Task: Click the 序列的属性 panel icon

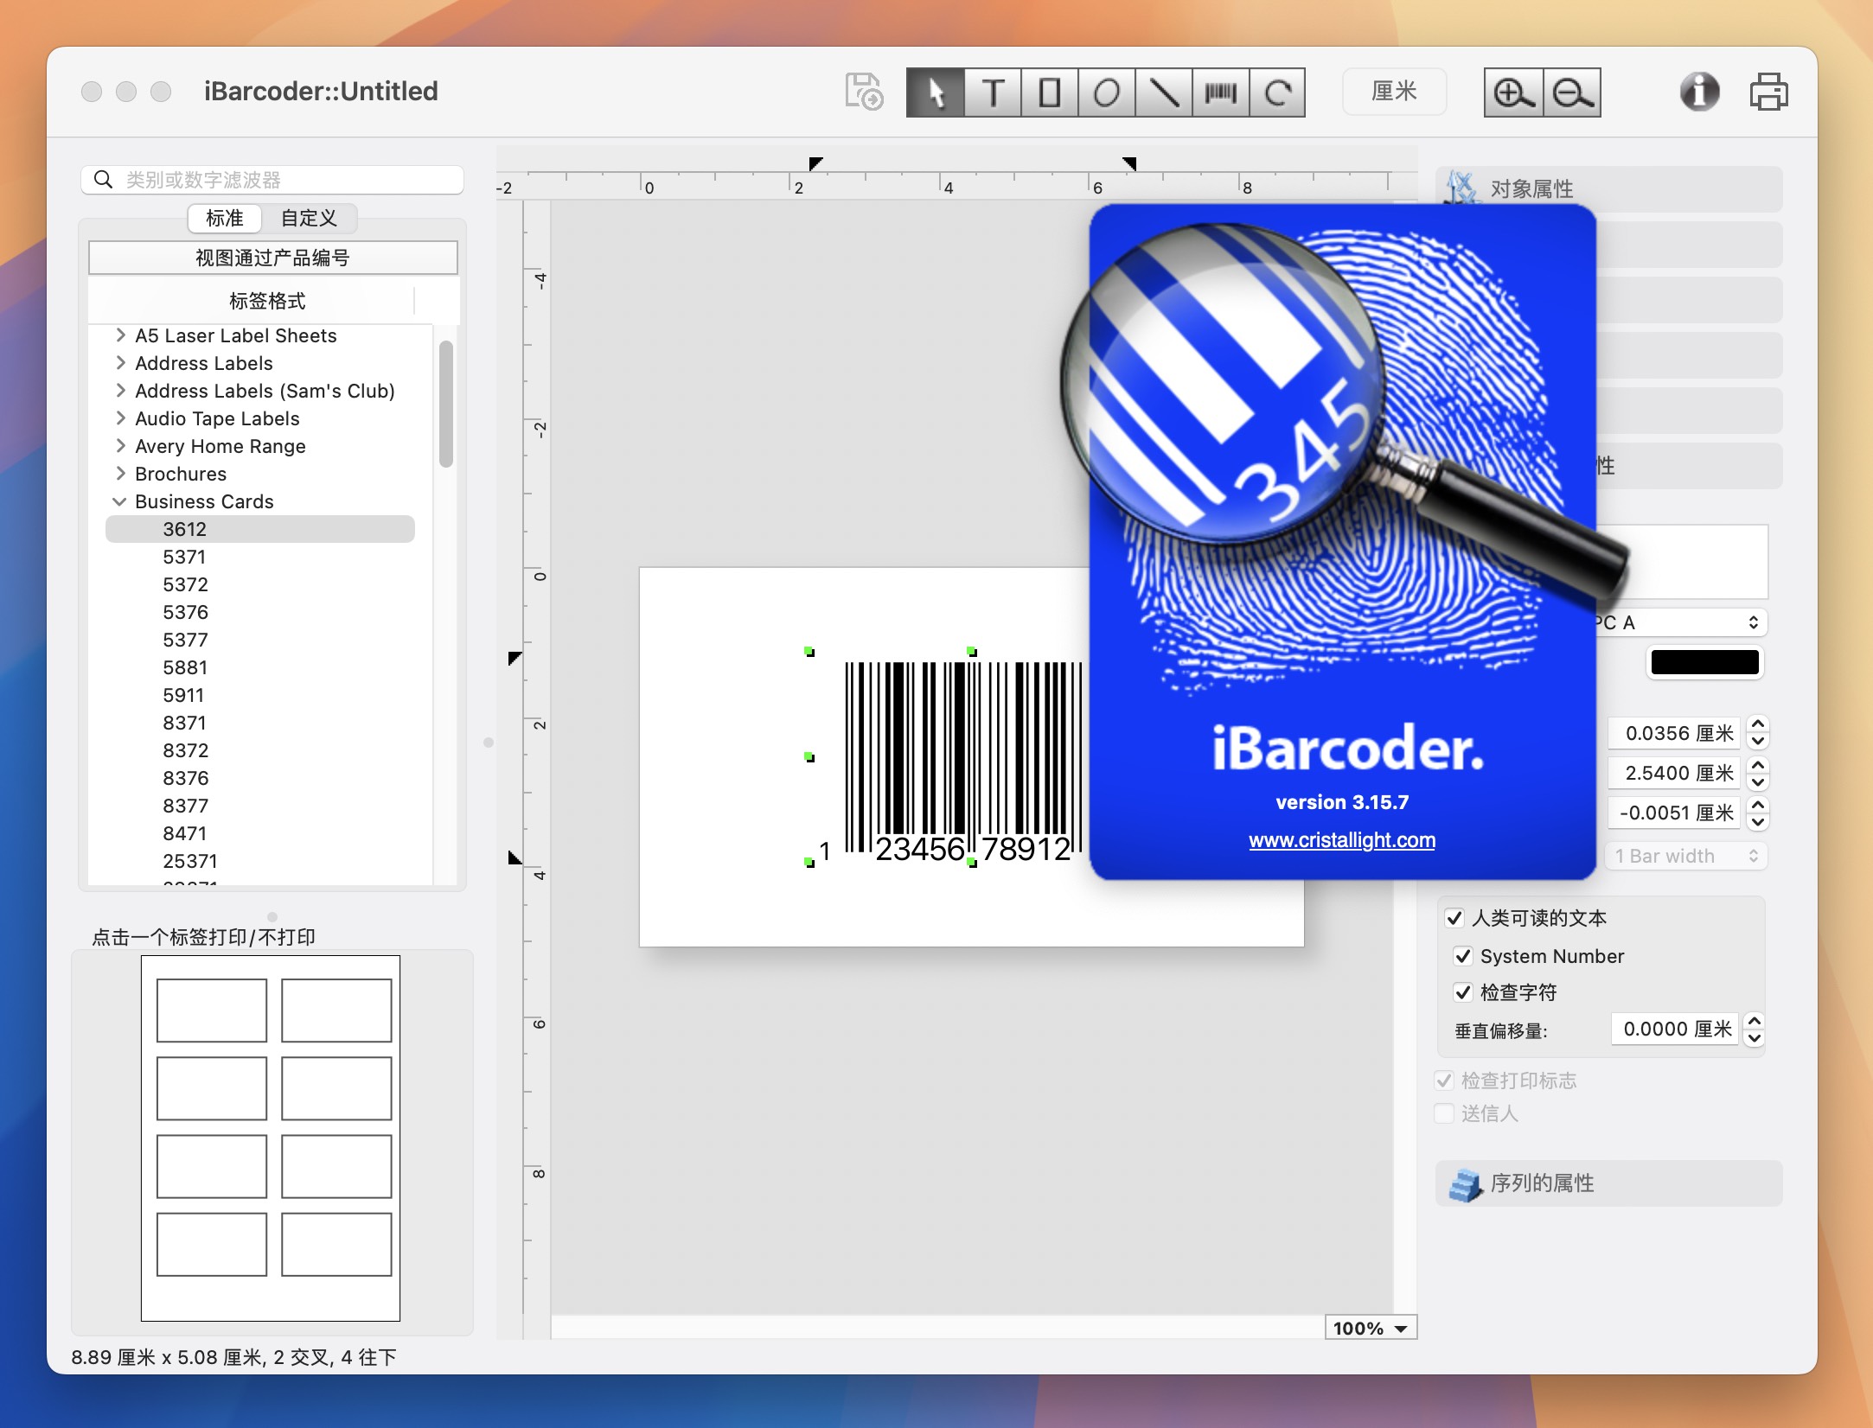Action: click(1465, 1183)
